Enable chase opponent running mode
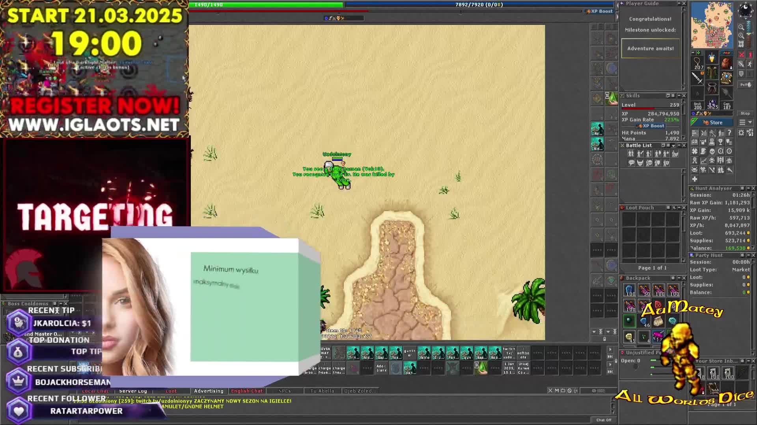Screen dimensions: 757x425 [x=750, y=64]
